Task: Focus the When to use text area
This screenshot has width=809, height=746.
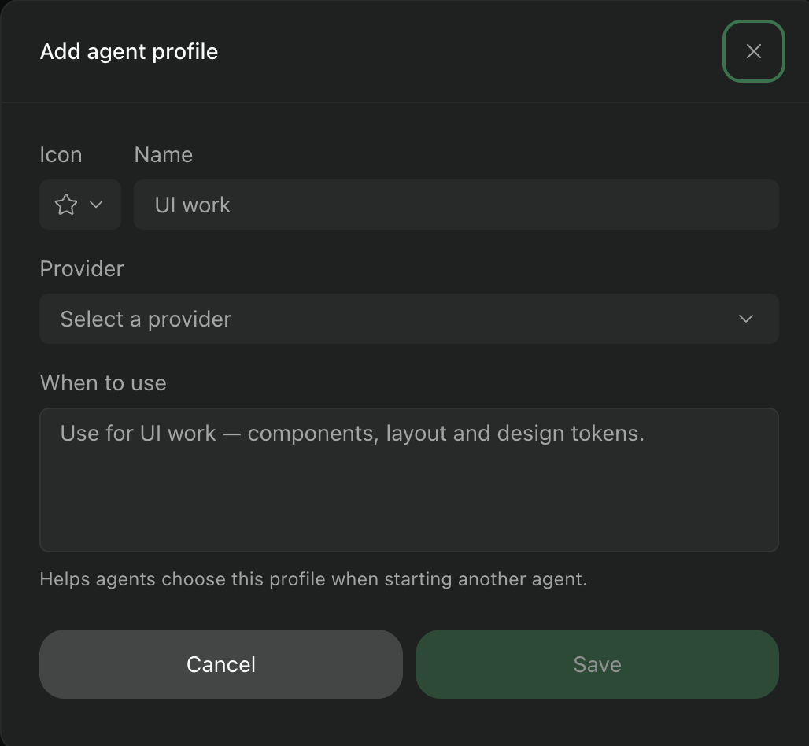Action: click(409, 480)
